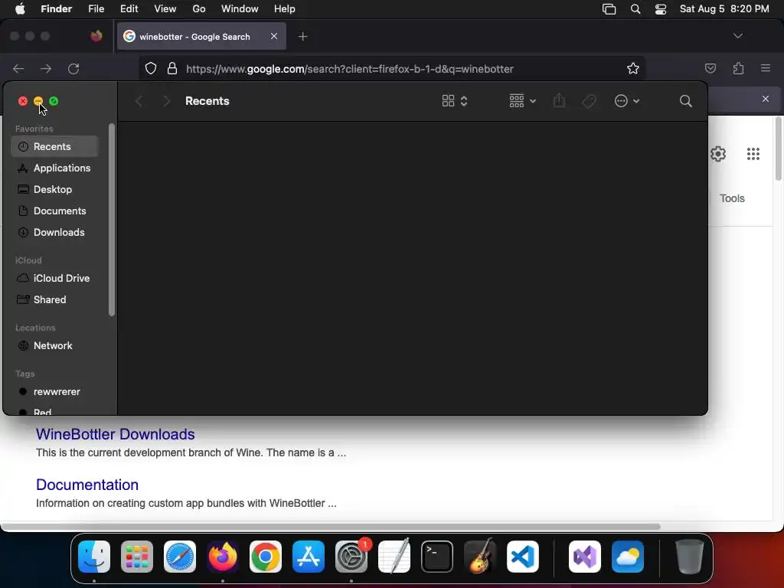This screenshot has height=588, width=784.
Task: Open Applications in Finder sidebar
Action: point(54,168)
